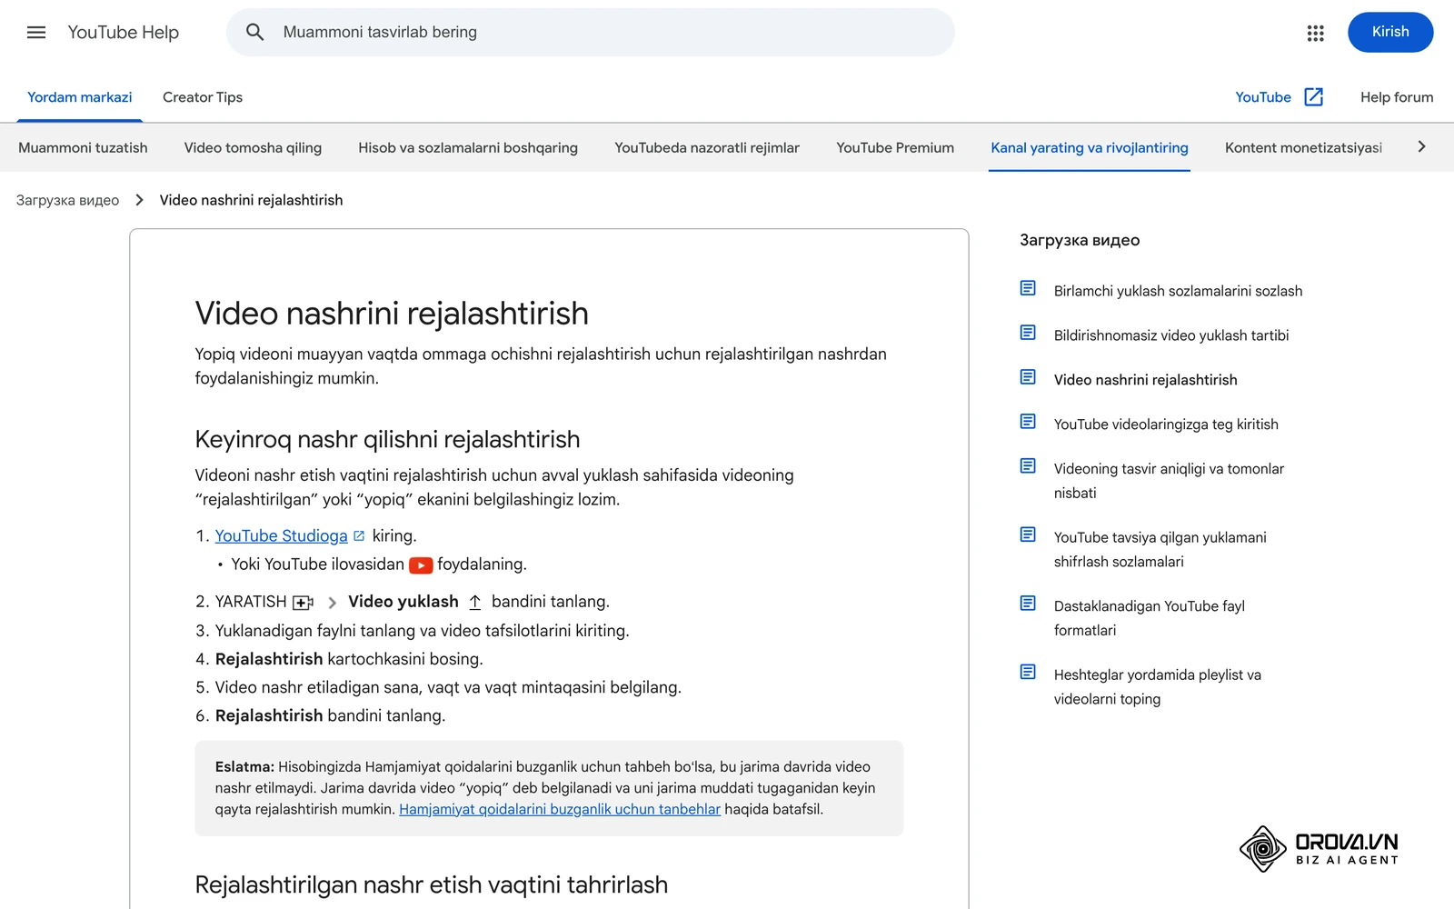Switch to the Creator Tips tab

[x=203, y=97]
